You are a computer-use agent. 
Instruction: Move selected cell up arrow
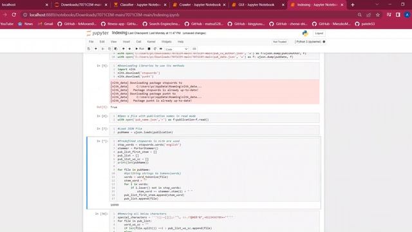[123, 49]
